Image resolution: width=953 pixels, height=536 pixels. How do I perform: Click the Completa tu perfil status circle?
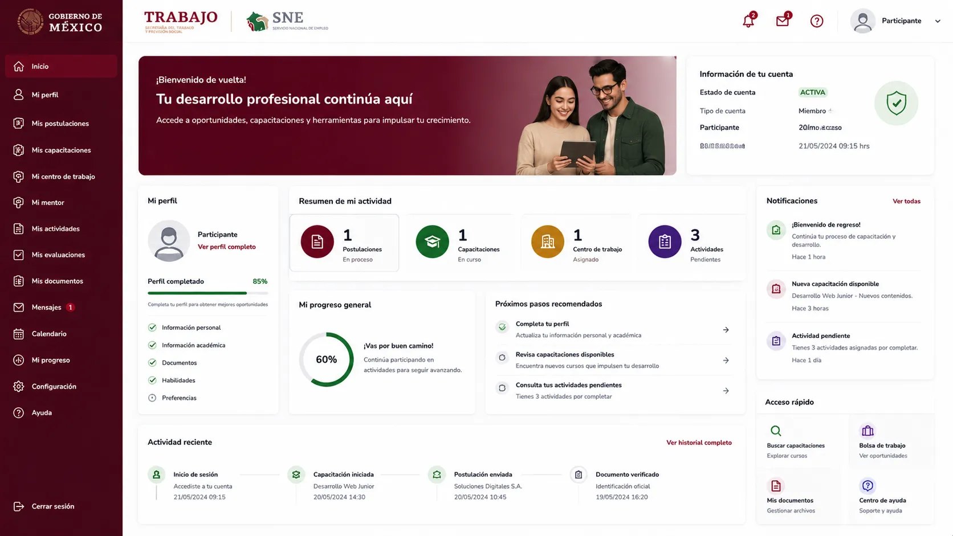[502, 327]
